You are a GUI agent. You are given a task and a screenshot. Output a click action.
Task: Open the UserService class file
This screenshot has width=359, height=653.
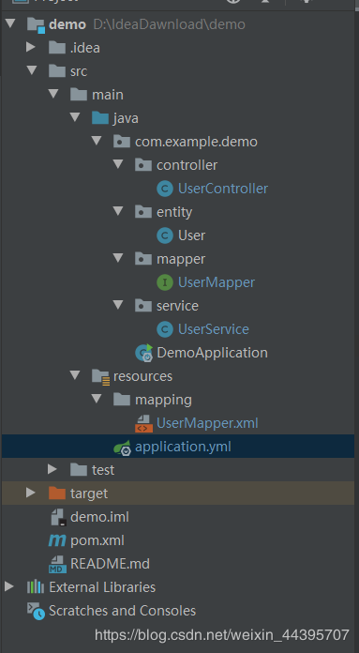point(214,330)
